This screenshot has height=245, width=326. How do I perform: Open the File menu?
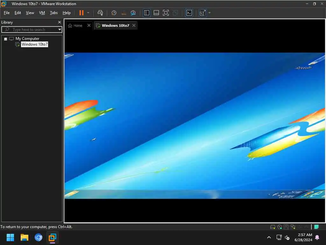click(7, 13)
